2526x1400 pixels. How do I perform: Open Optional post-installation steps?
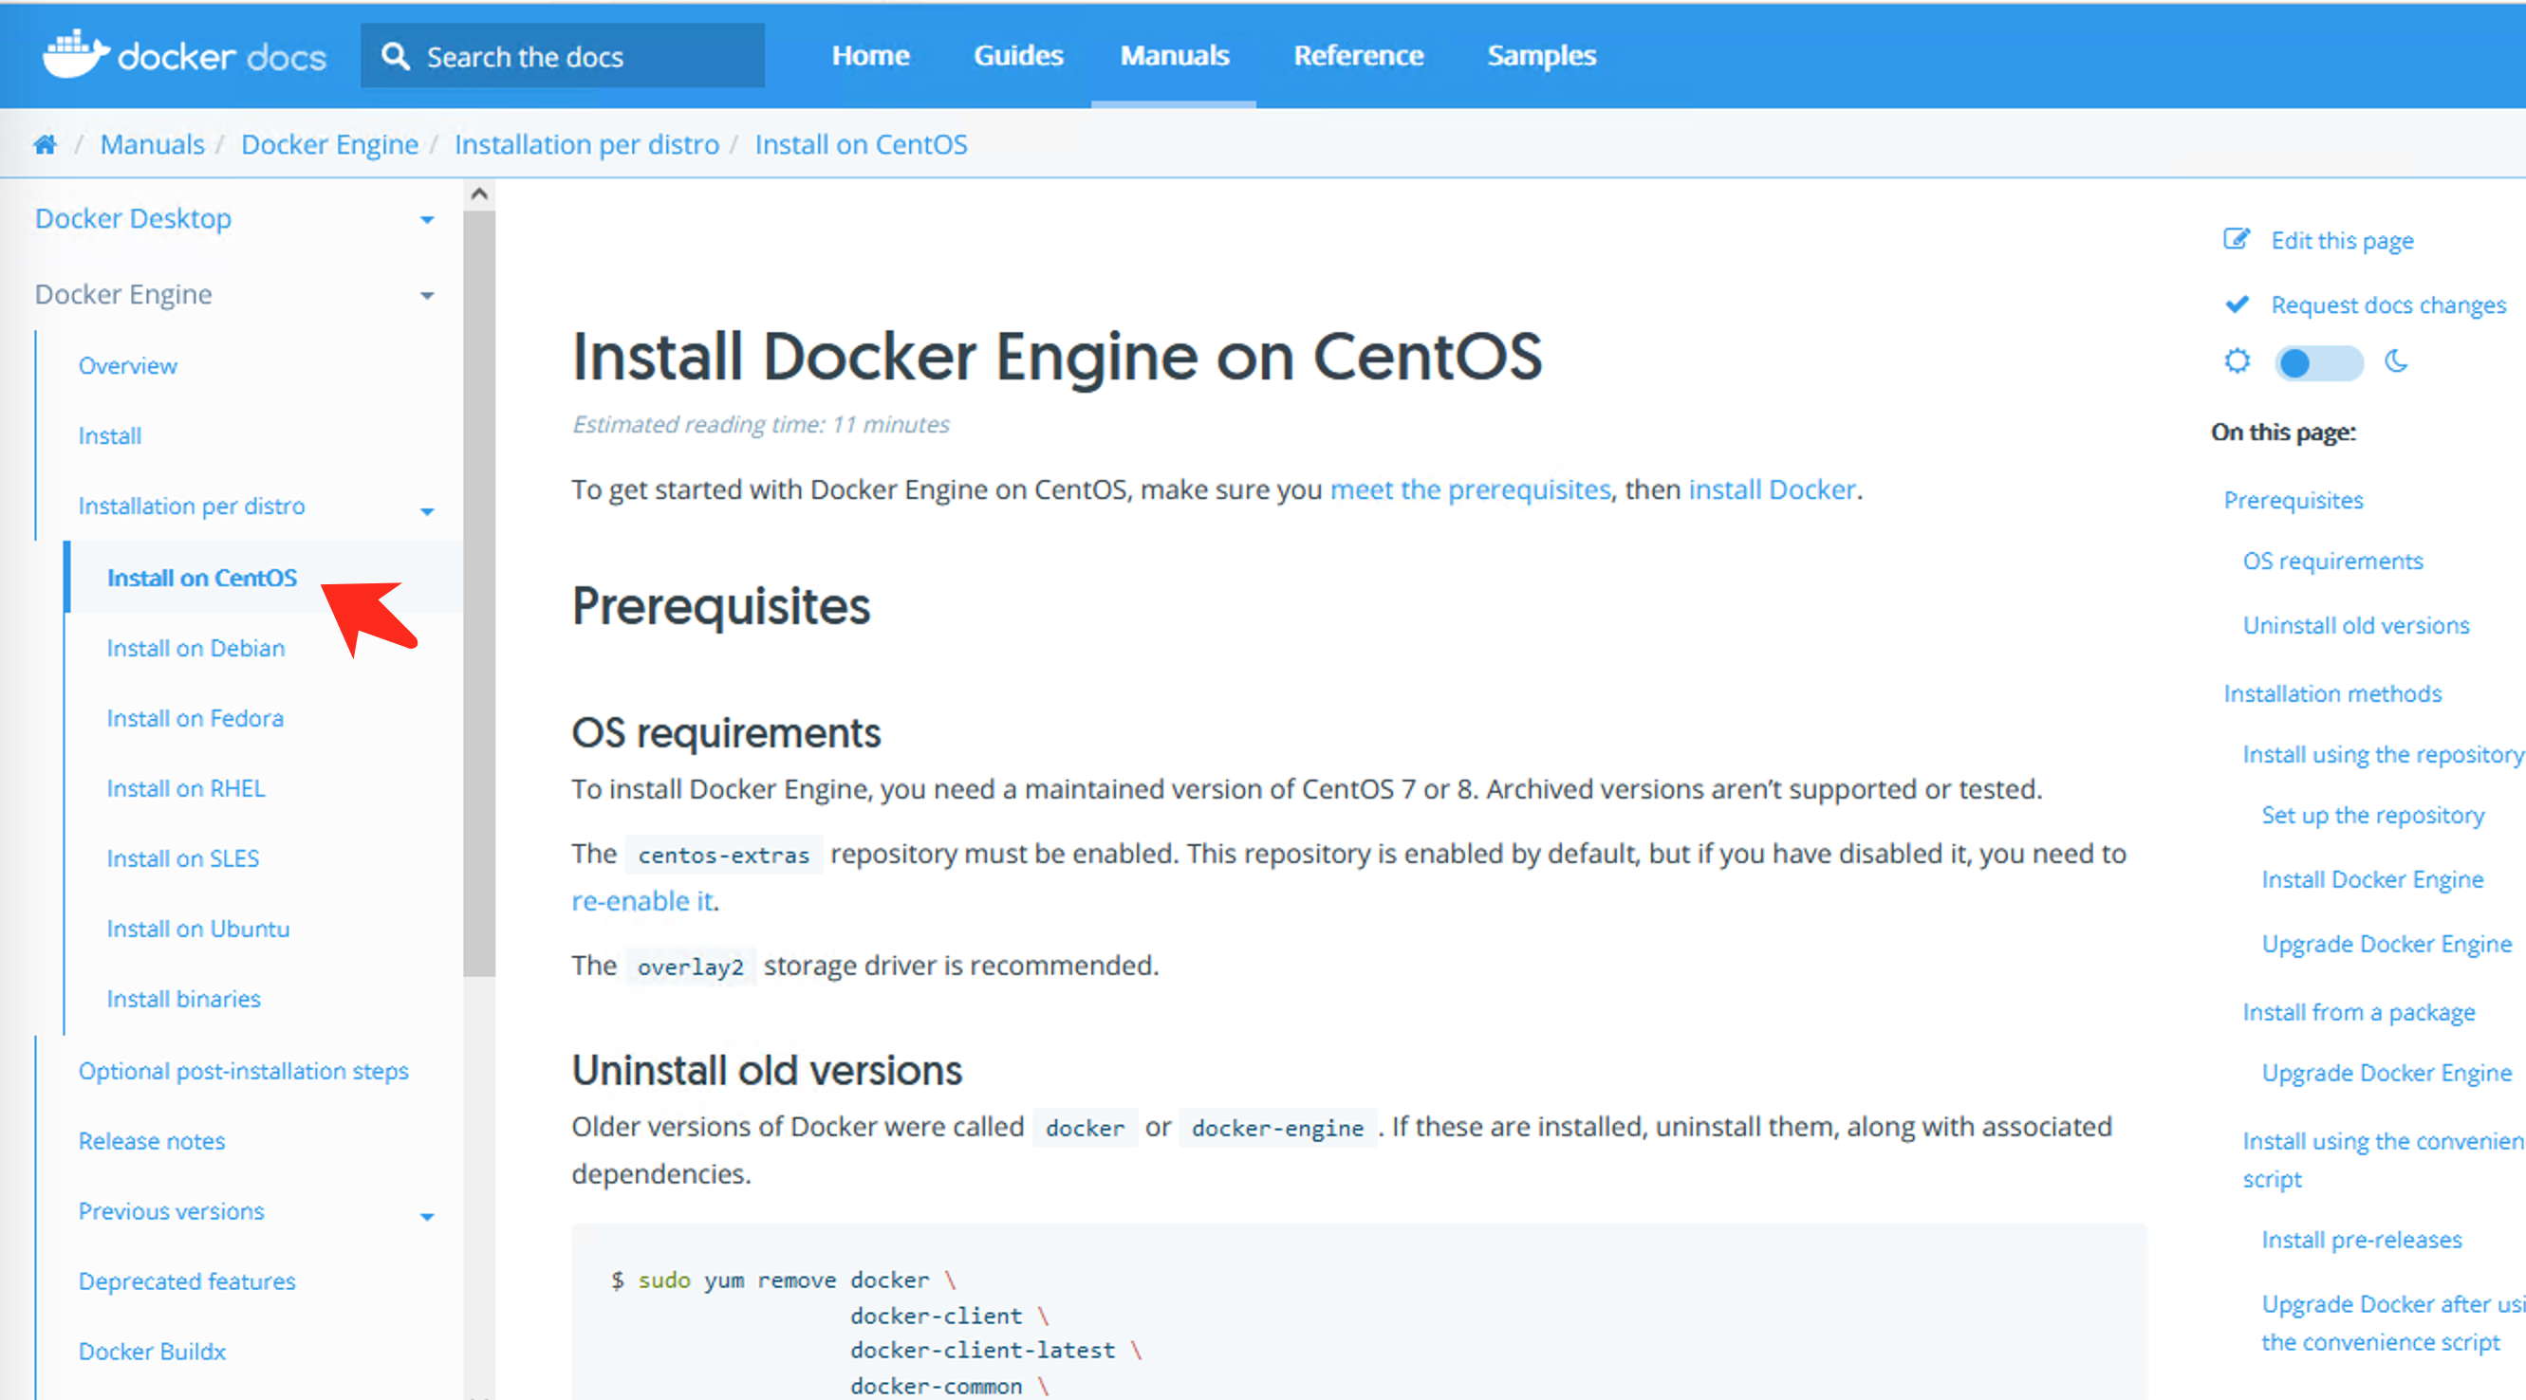[x=243, y=1071]
